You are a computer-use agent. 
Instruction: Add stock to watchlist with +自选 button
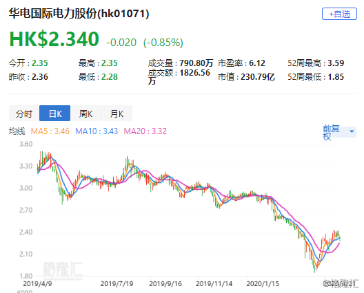[339, 14]
